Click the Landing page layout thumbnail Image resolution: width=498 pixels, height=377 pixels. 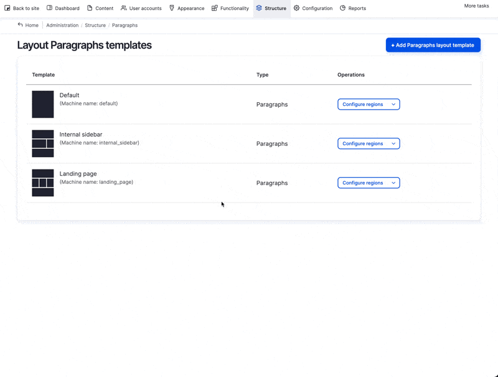pos(43,183)
